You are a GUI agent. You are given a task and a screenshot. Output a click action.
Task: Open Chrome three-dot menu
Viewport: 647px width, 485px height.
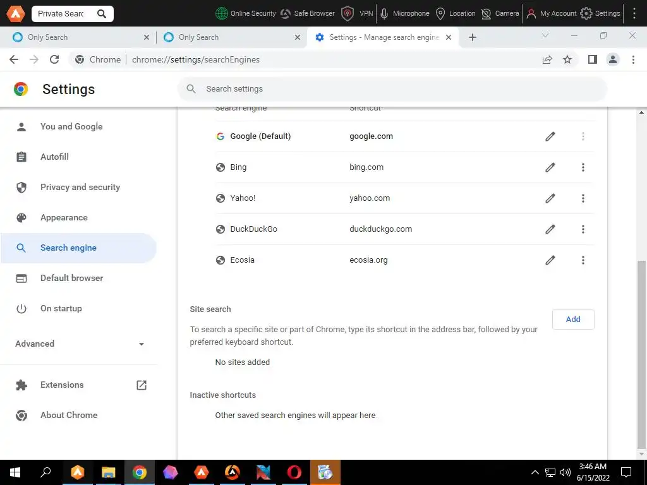click(633, 59)
